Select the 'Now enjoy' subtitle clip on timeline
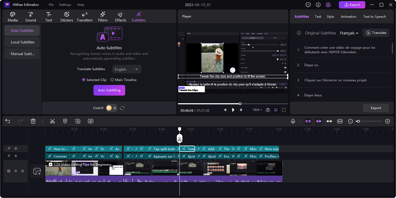Screen dimensions: 396x198 [268, 149]
